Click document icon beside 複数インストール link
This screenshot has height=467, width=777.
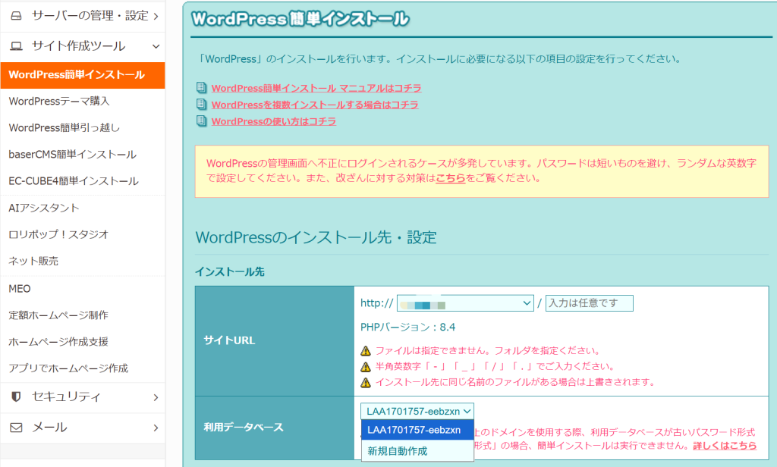point(201,105)
